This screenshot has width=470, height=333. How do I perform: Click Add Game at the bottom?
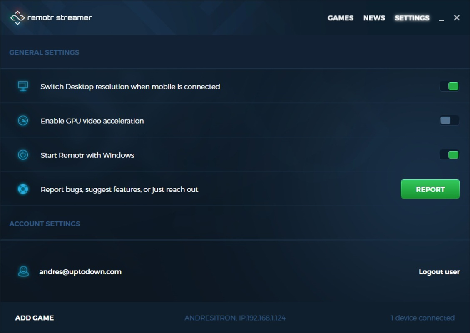click(x=35, y=318)
